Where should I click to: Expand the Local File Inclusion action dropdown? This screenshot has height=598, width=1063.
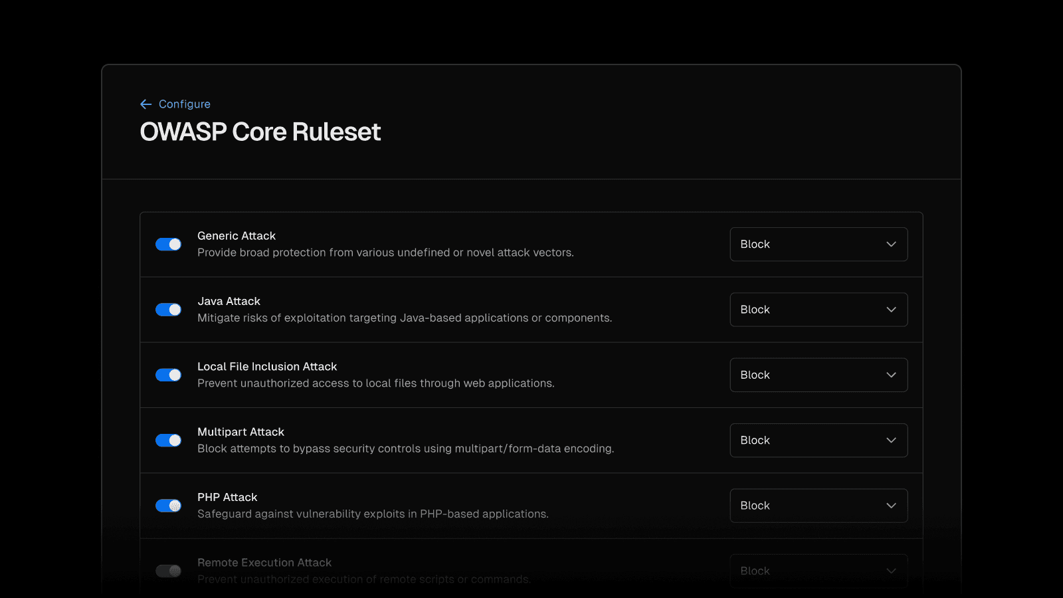[818, 375]
